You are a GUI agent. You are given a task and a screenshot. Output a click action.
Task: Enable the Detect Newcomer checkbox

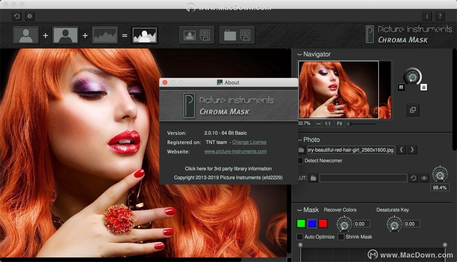[x=301, y=161]
